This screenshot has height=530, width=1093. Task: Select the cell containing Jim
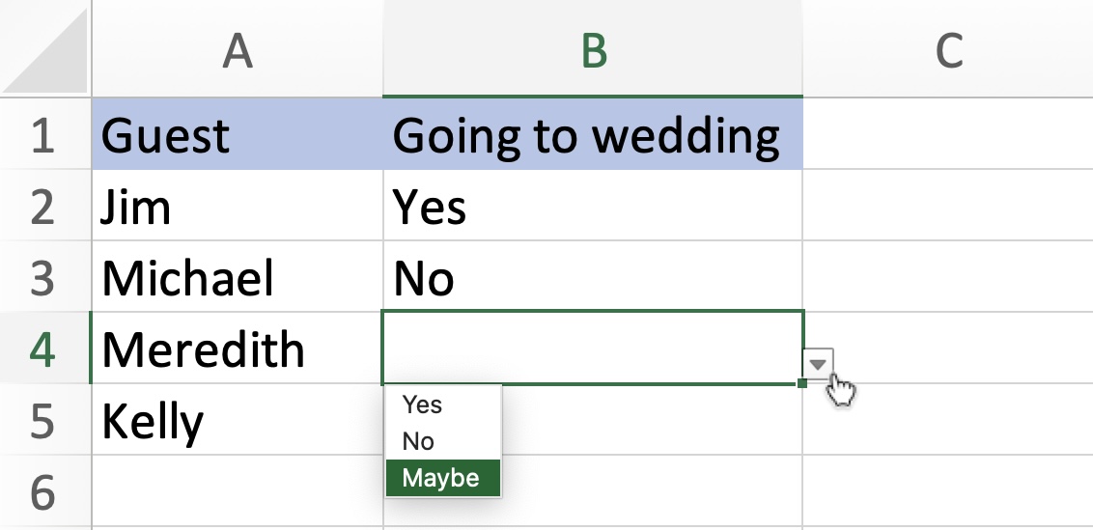pos(237,206)
